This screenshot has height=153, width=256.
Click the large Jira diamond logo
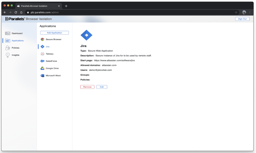86,35
